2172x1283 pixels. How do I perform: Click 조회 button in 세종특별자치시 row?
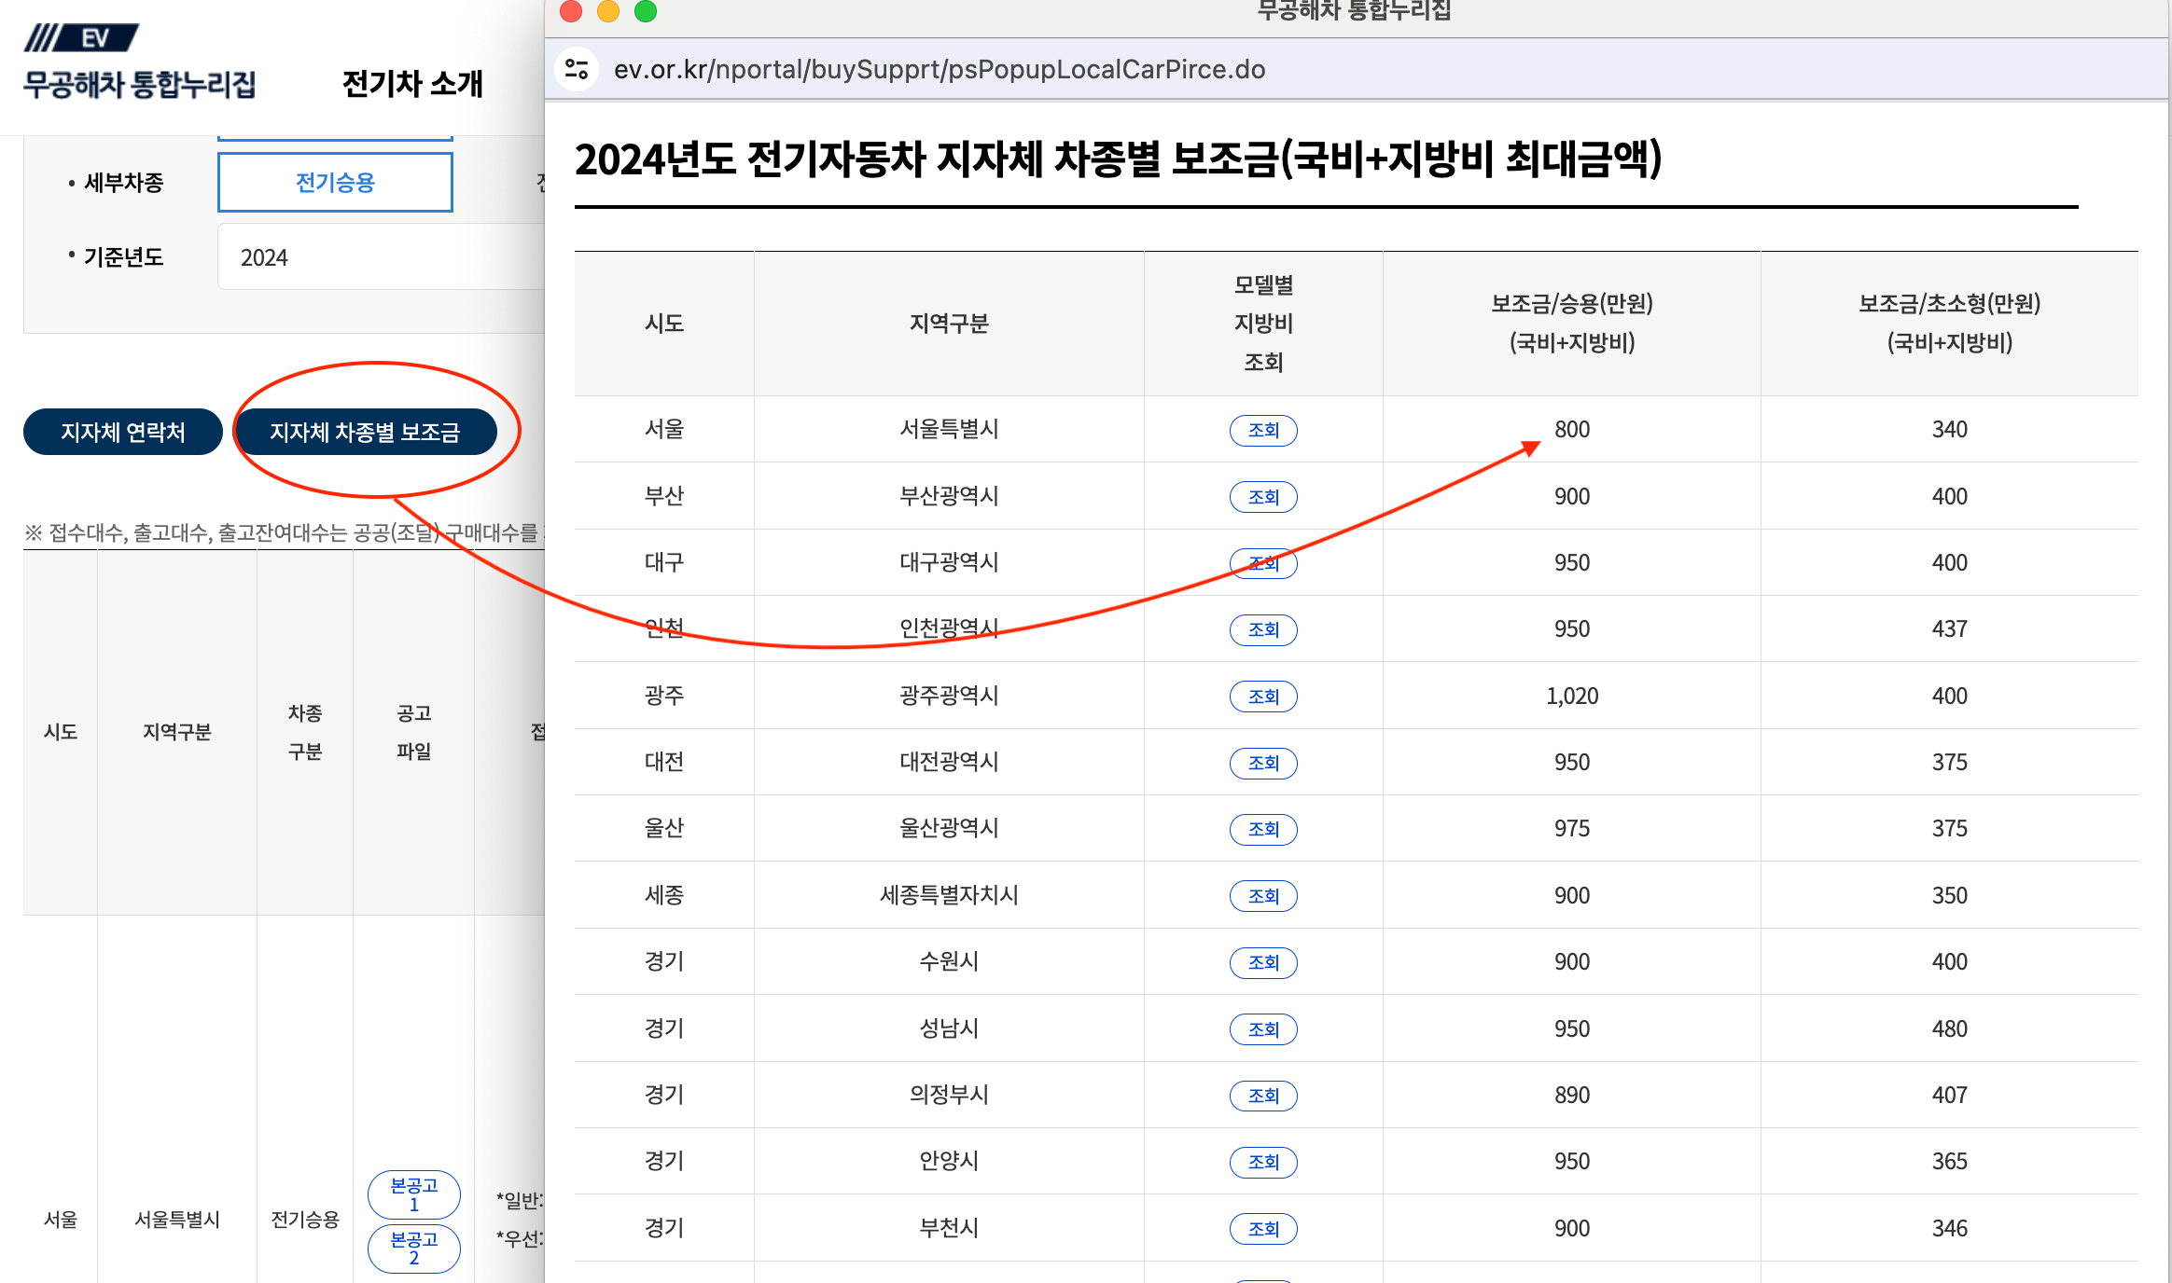pyautogui.click(x=1262, y=896)
